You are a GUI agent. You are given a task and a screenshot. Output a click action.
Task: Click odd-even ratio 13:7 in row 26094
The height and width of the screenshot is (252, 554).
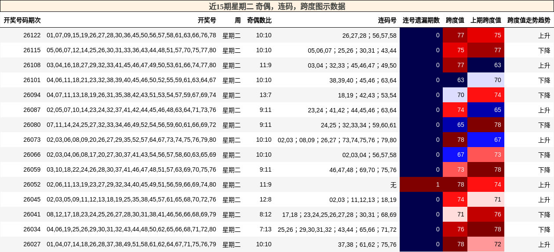coord(266,95)
